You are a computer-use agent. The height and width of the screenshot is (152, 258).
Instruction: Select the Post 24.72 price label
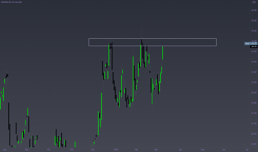[x=251, y=44]
